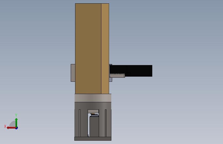The width and height of the screenshot is (223, 144).
Task: Select the central cylinder inside the stand
Action: tap(94, 127)
